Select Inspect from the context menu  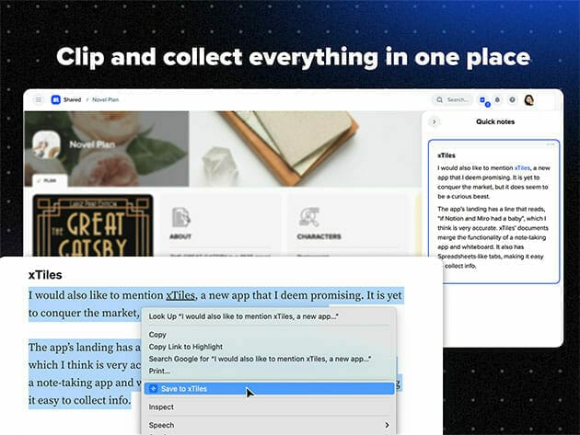point(161,406)
